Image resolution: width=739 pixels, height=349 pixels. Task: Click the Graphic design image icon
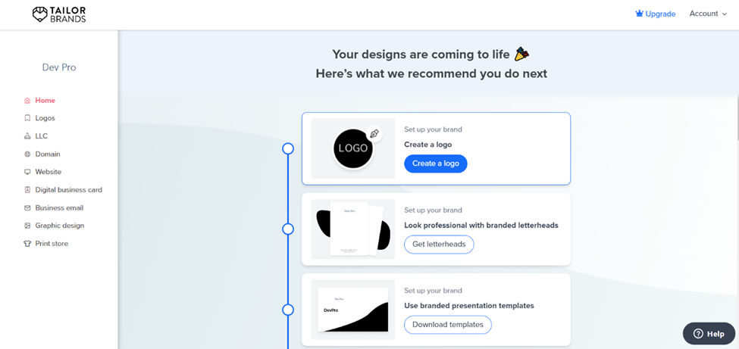click(x=27, y=226)
